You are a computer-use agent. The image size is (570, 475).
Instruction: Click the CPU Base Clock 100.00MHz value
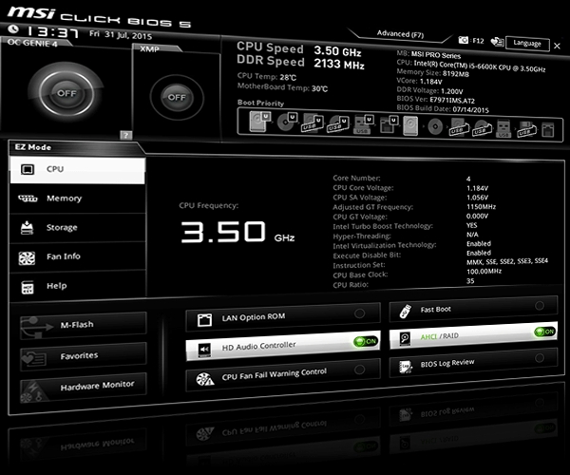coord(484,271)
